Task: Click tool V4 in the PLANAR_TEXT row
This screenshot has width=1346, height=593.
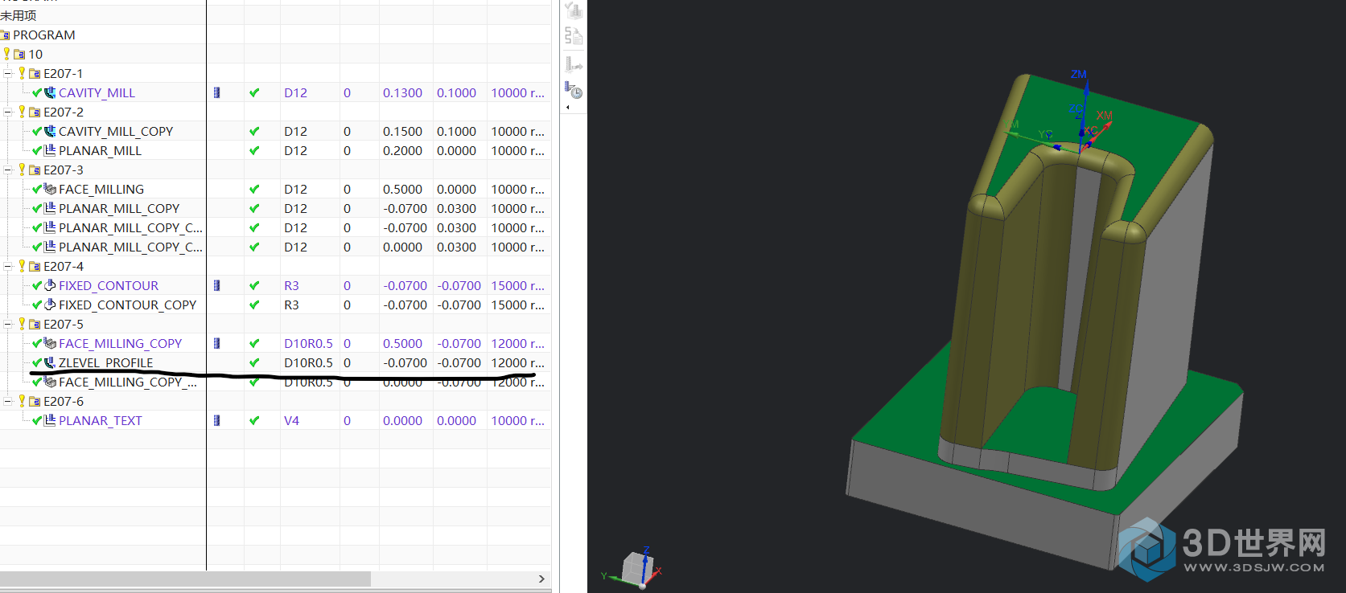Action: click(291, 420)
